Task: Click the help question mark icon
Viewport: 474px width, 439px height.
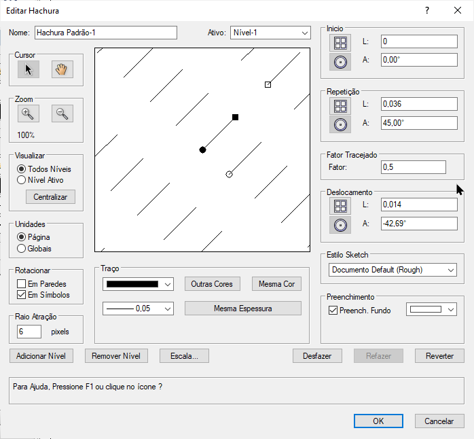Action: [427, 11]
